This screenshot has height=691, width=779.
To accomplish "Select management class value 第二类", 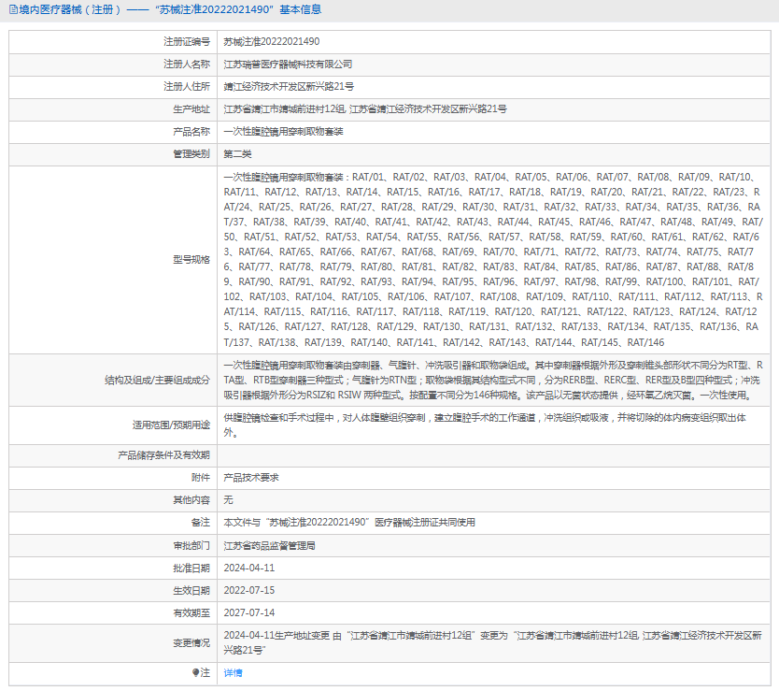I will point(237,153).
